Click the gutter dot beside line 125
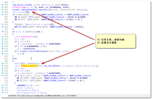Viewport: 152px width, 99px height. click(3, 63)
